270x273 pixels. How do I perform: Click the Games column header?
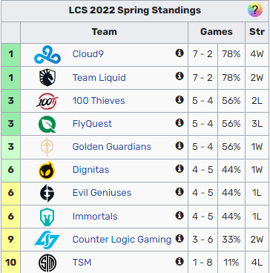(217, 32)
